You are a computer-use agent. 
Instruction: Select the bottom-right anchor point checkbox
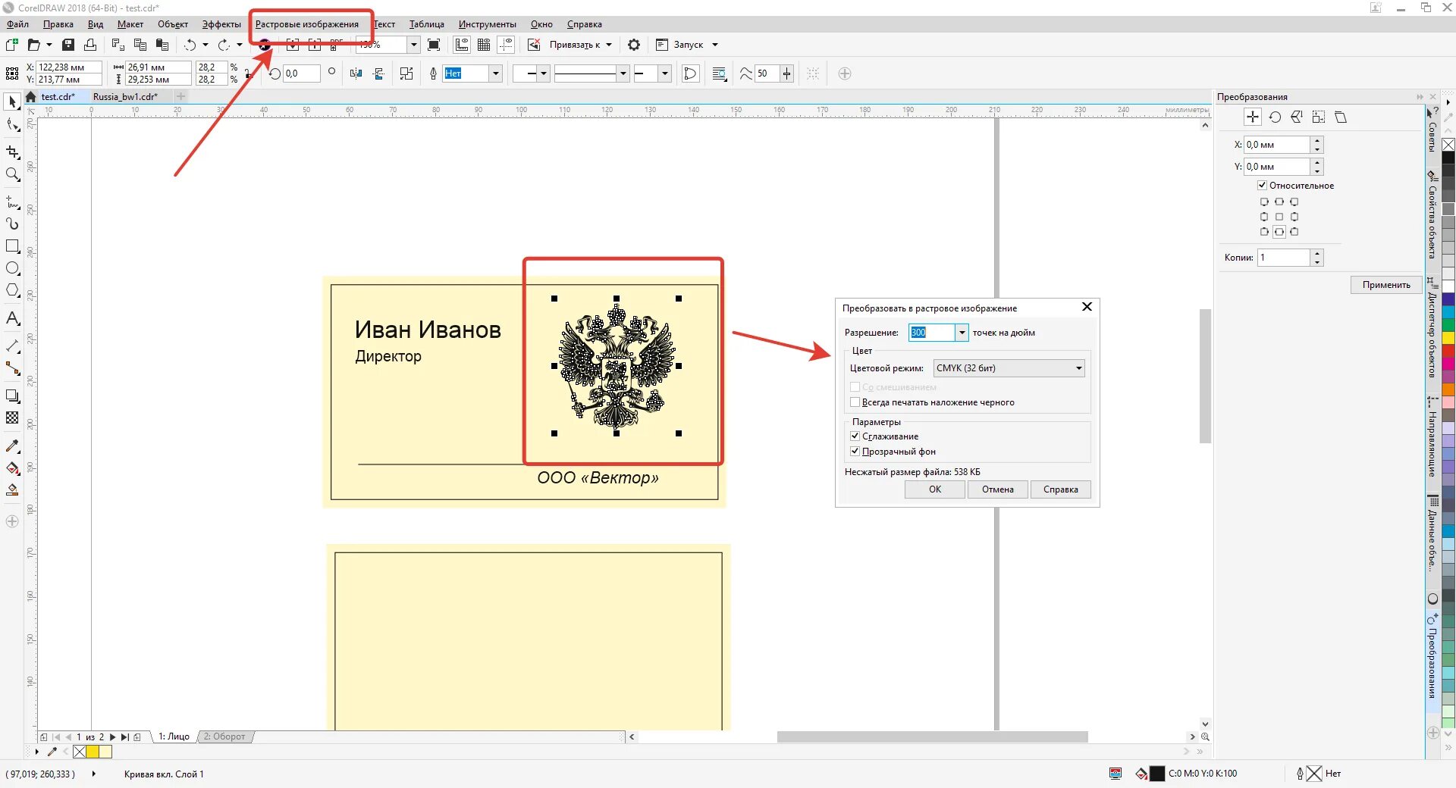coord(1294,232)
